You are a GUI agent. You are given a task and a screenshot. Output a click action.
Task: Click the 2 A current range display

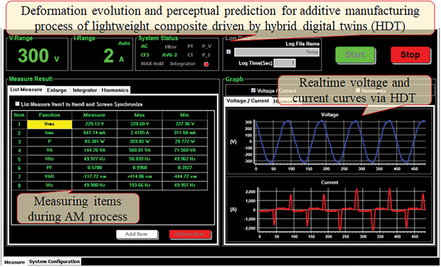pyautogui.click(x=113, y=55)
